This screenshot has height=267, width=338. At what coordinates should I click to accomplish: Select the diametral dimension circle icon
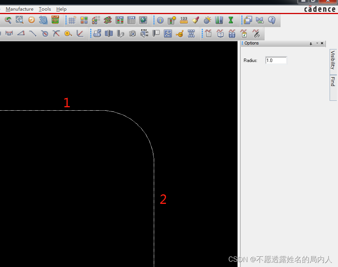coord(45,33)
